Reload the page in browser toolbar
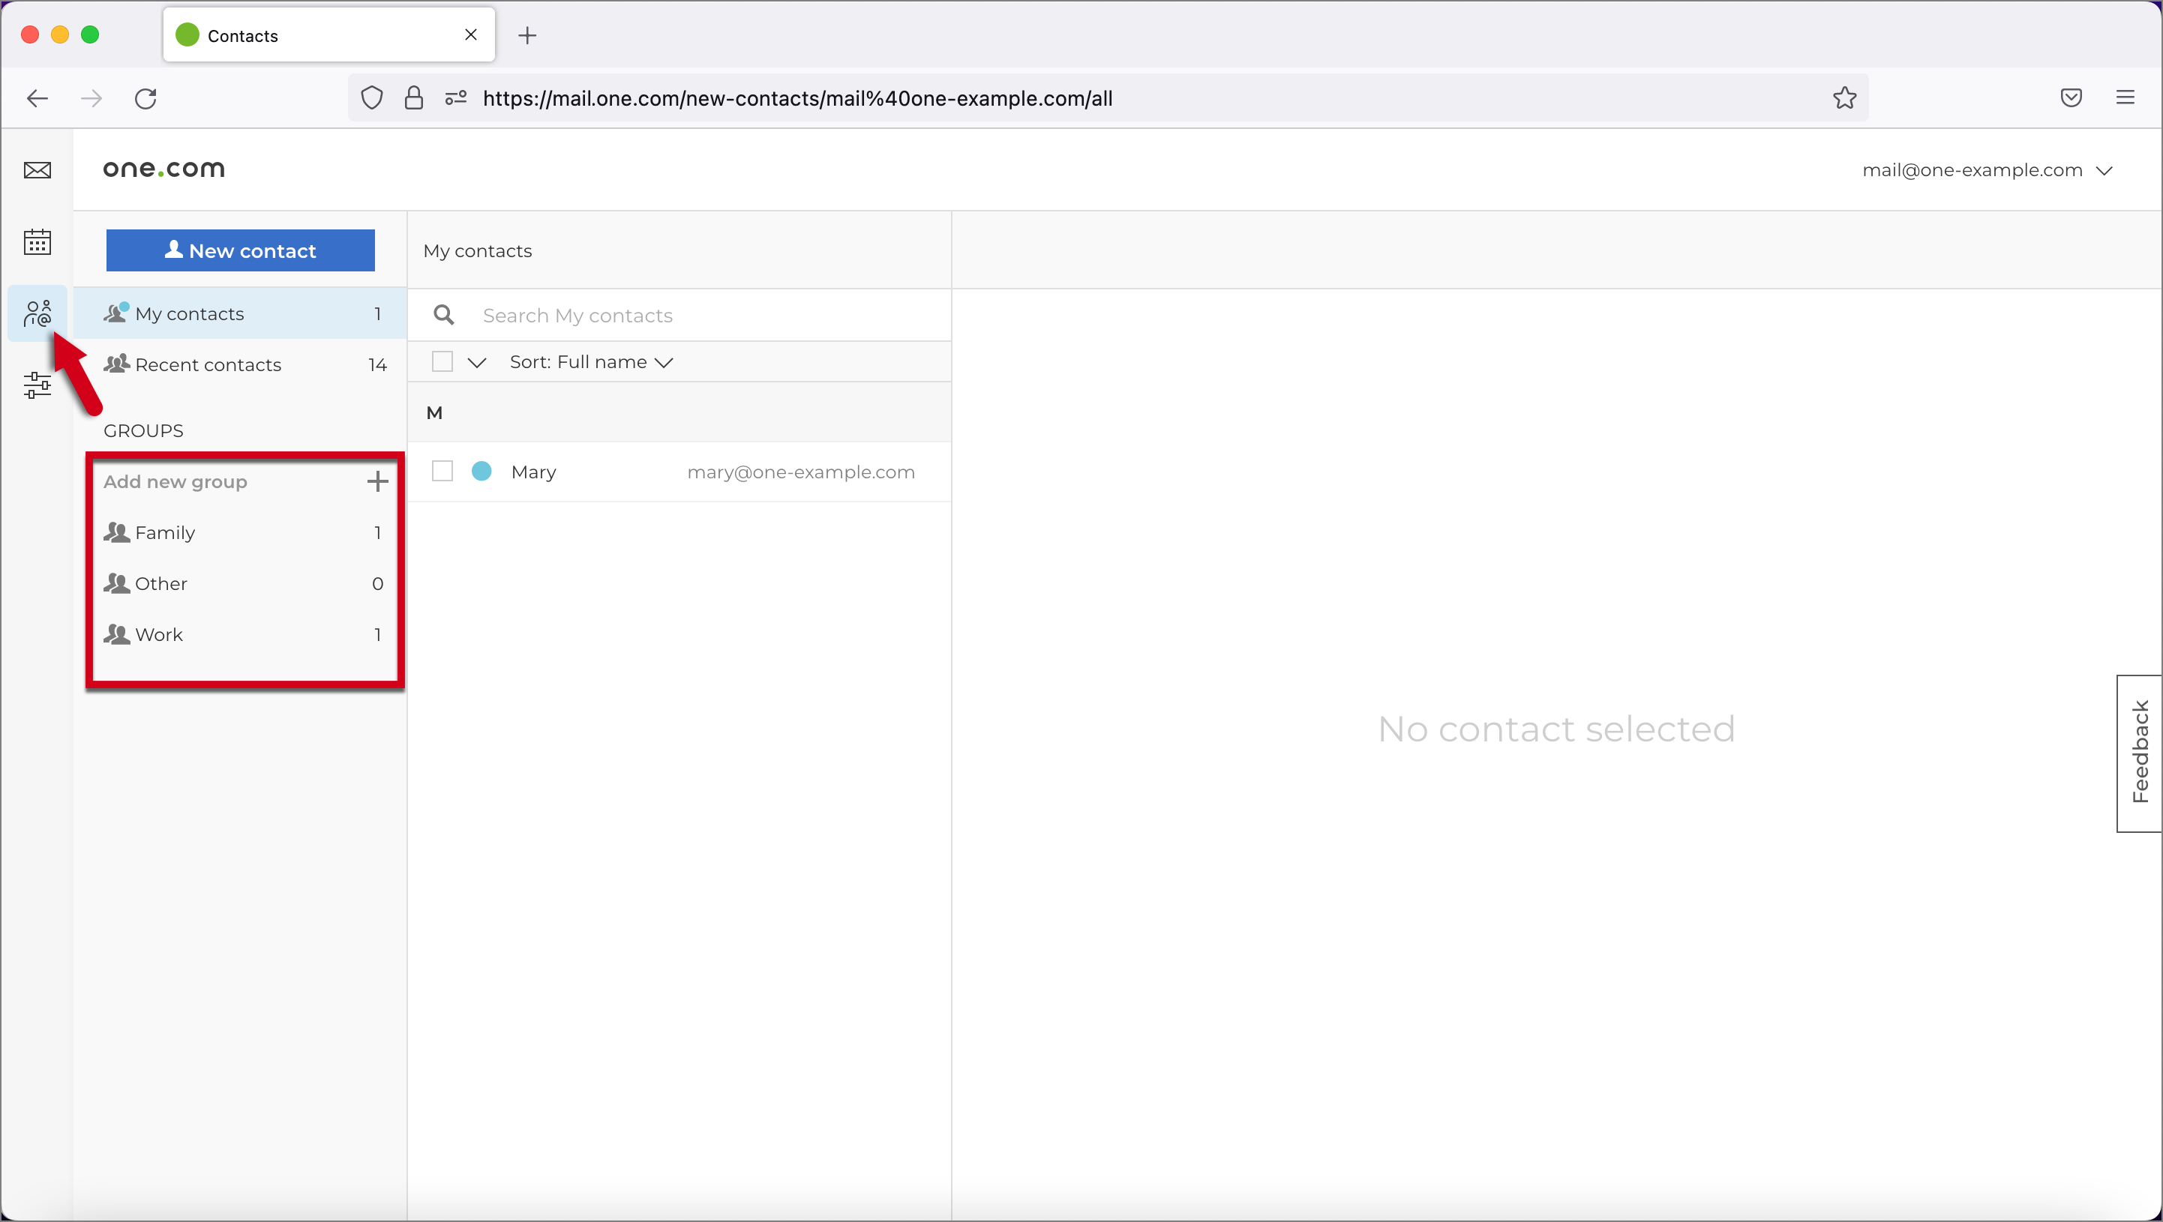2163x1222 pixels. tap(146, 98)
